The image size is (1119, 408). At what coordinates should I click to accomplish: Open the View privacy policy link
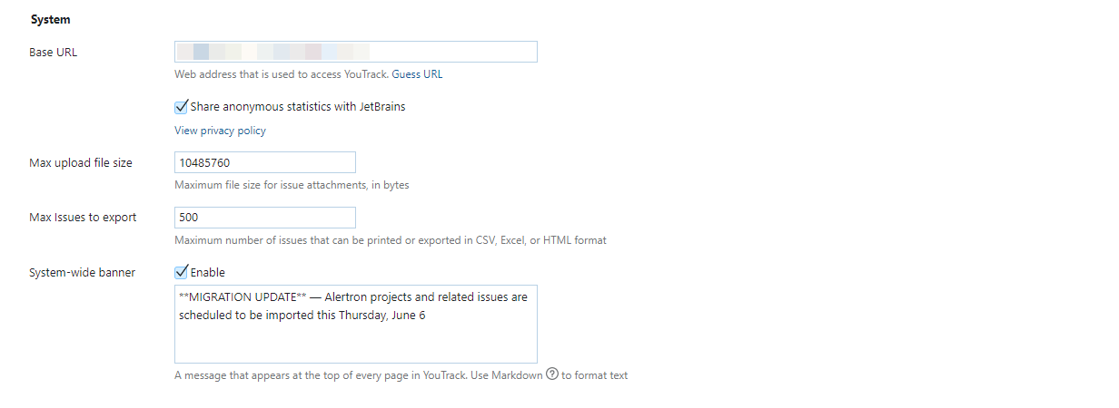(x=220, y=131)
